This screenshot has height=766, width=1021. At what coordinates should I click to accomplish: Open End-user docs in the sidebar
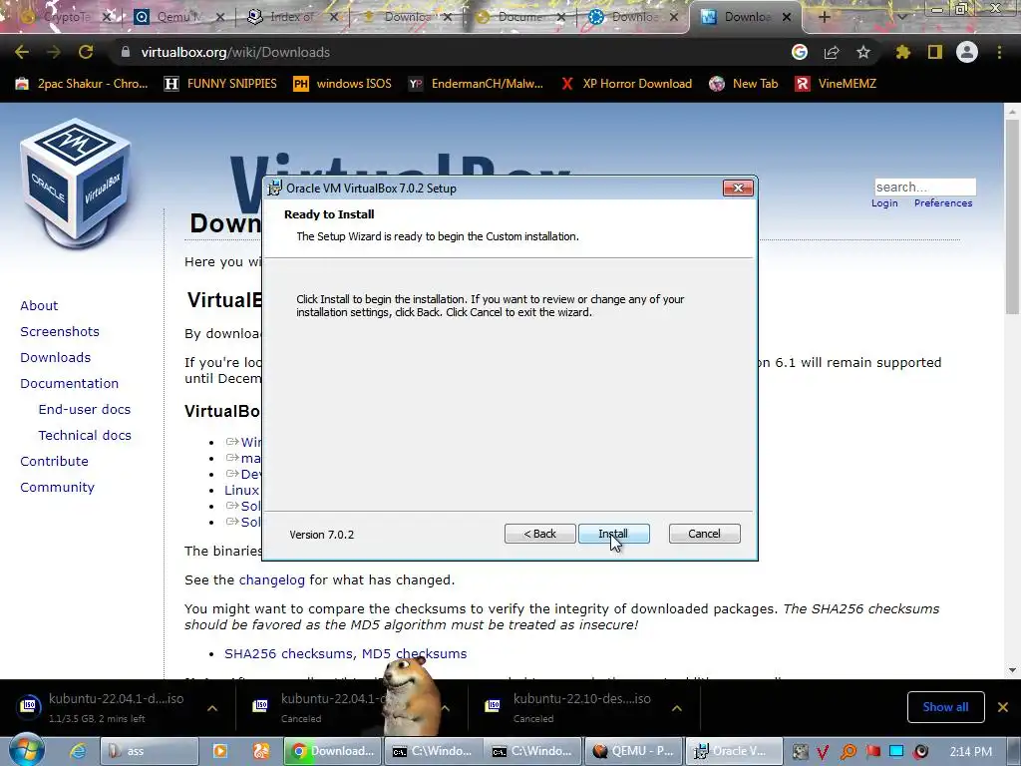pos(85,410)
